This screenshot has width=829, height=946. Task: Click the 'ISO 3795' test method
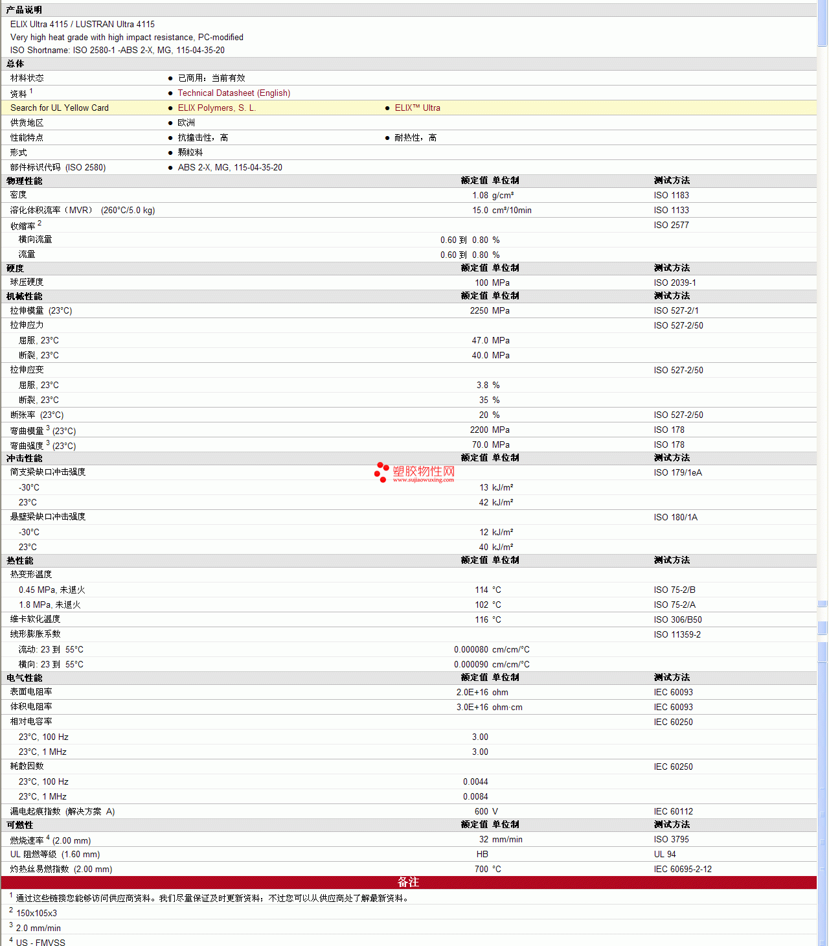coord(672,840)
